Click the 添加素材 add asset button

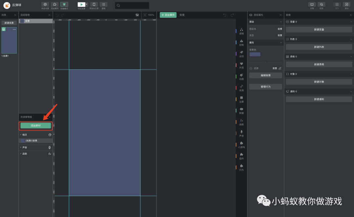(x=36, y=125)
